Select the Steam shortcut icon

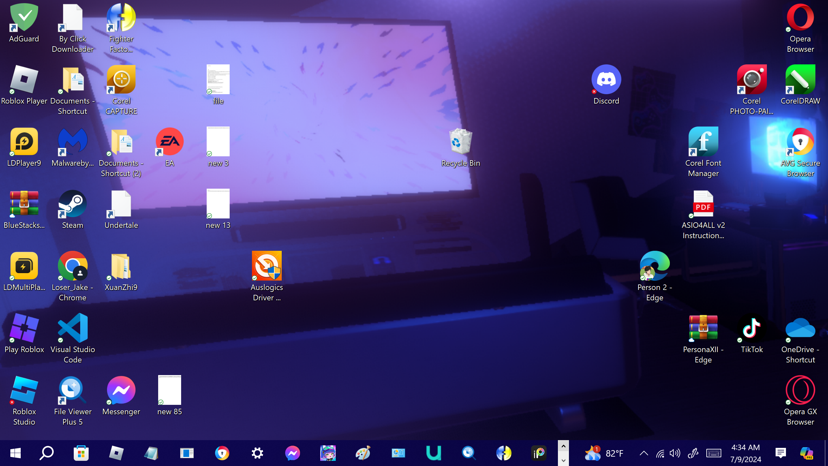(72, 204)
